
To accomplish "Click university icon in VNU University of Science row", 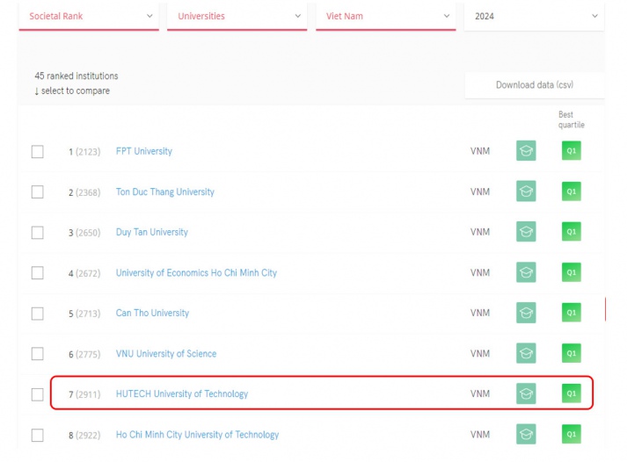I will coord(526,353).
